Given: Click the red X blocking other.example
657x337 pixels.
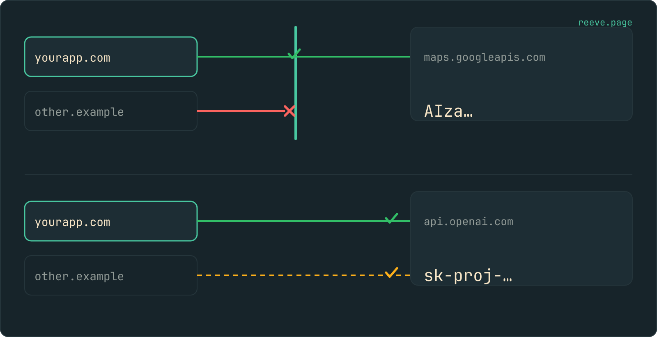Looking at the screenshot, I should pyautogui.click(x=289, y=111).
